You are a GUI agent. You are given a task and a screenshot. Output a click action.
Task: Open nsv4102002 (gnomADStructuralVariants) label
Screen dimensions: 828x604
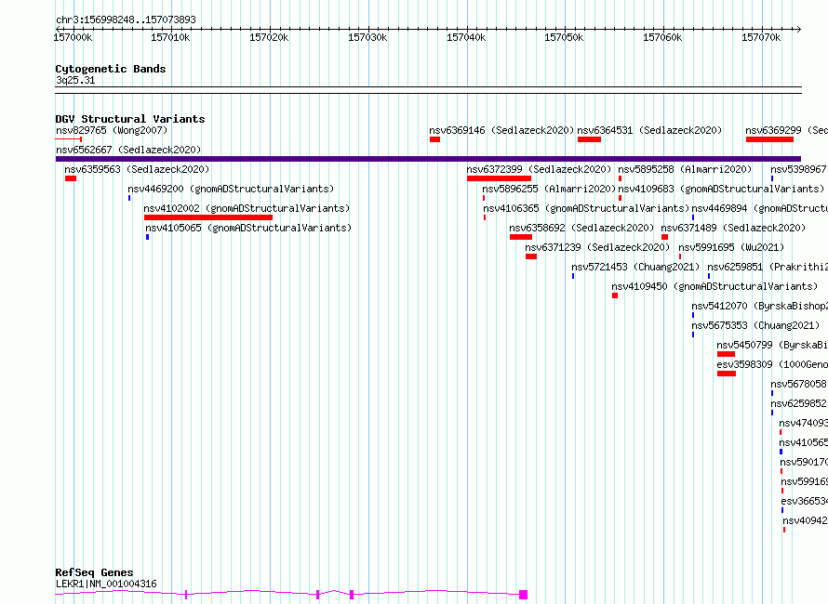click(x=247, y=208)
